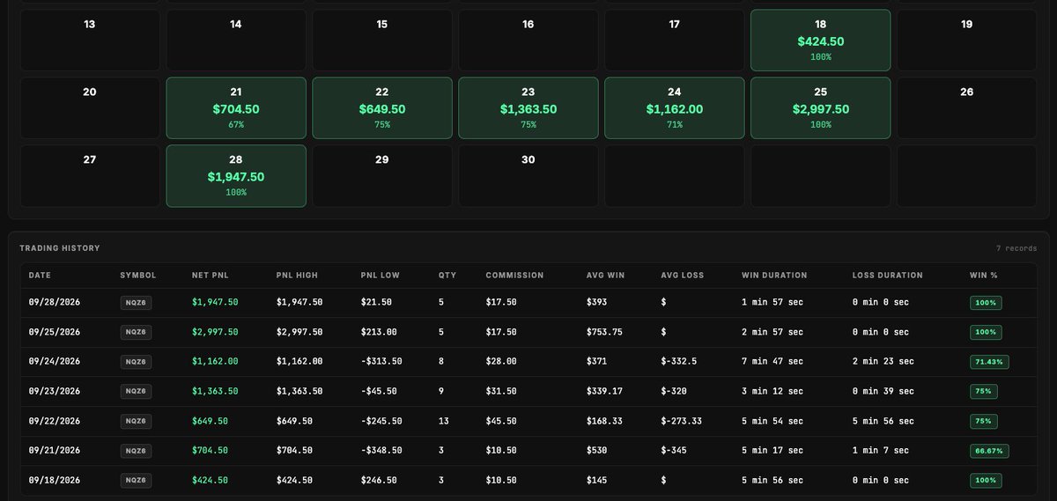Viewport: 1057px width, 501px height.
Task: Click avg loss value $-332.5
Action: 679,361
